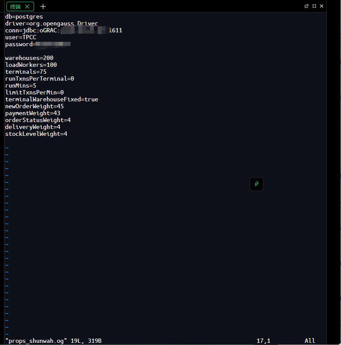Click the conn=jdbc:oGRAC line
This screenshot has width=341, height=345.
point(63,30)
